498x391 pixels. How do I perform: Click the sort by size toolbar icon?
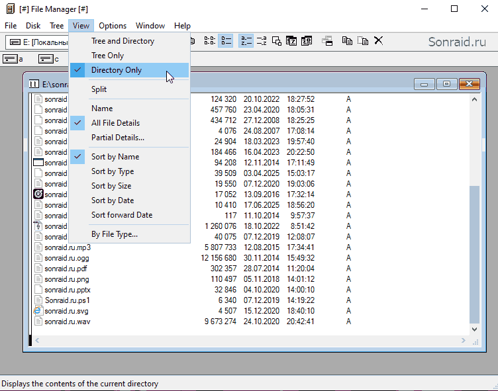[x=277, y=40]
